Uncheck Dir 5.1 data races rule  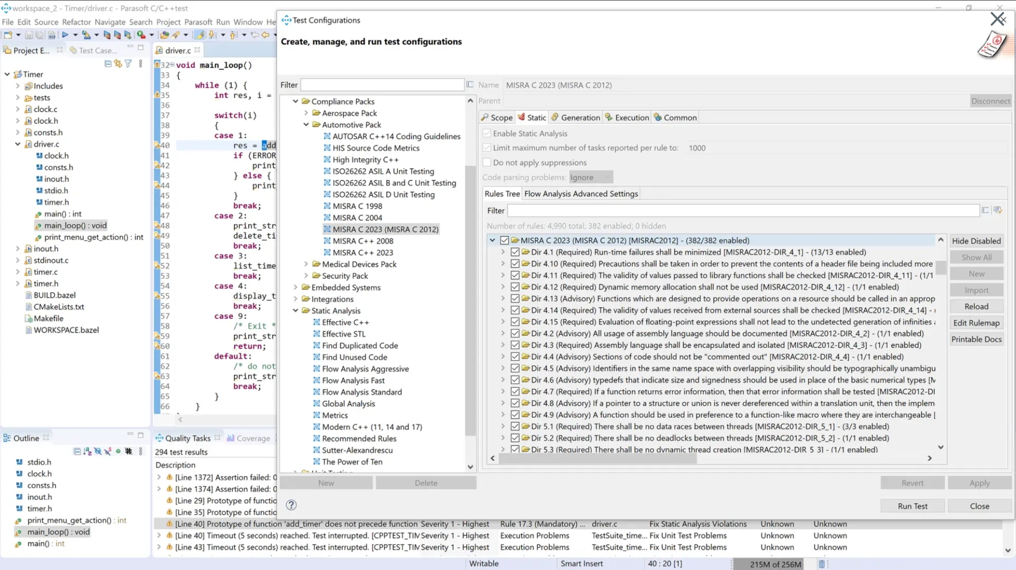(x=515, y=426)
